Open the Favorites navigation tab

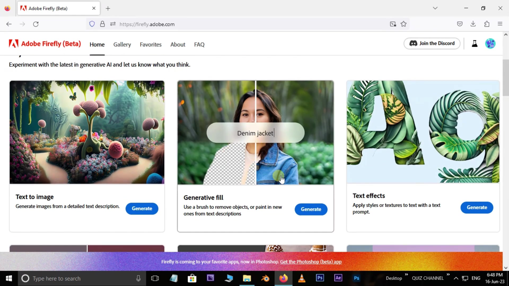(x=151, y=44)
